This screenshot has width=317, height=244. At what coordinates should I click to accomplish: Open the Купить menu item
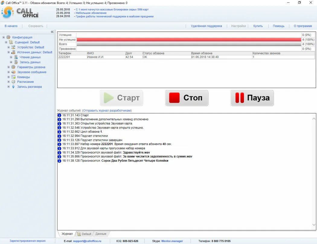(258, 26)
